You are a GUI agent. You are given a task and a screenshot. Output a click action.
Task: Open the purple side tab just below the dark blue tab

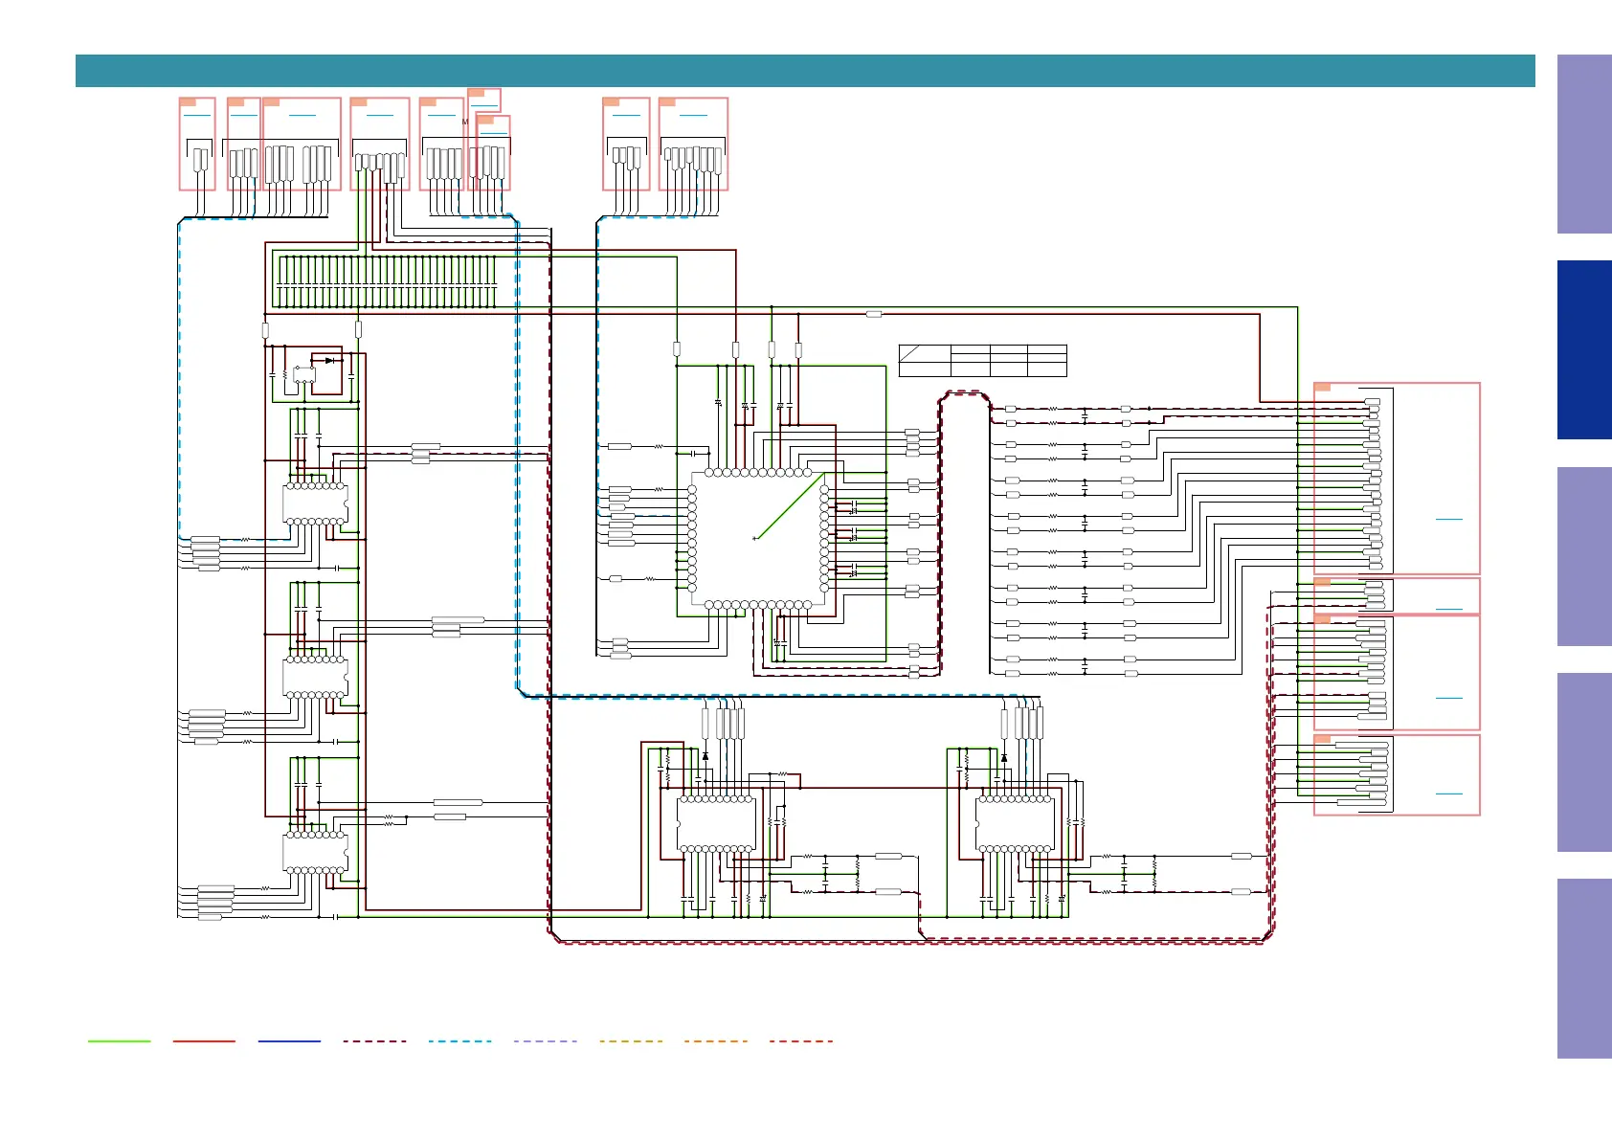[x=1584, y=556]
